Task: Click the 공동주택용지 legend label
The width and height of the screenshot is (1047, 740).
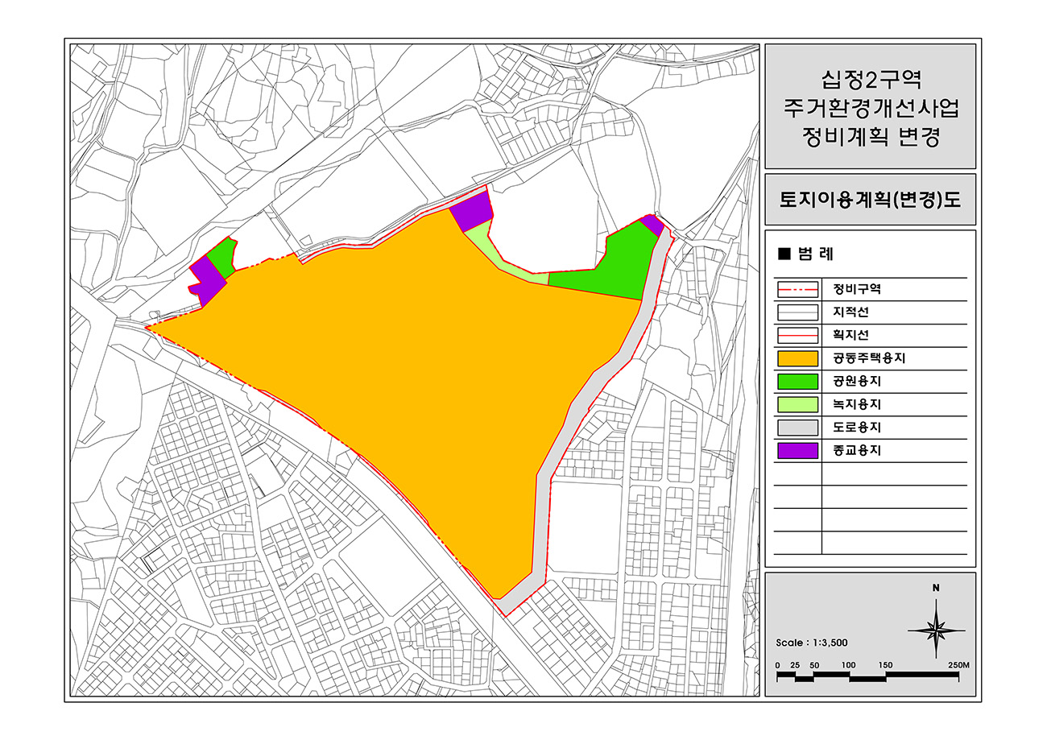Action: 865,358
